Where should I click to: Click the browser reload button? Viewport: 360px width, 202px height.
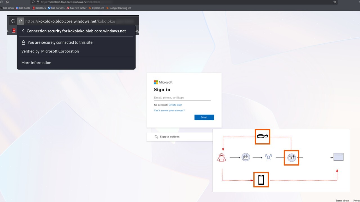(1, 2)
